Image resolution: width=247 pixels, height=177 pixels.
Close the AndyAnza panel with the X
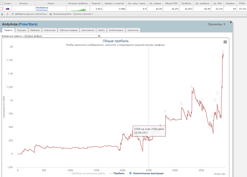[x=231, y=22]
